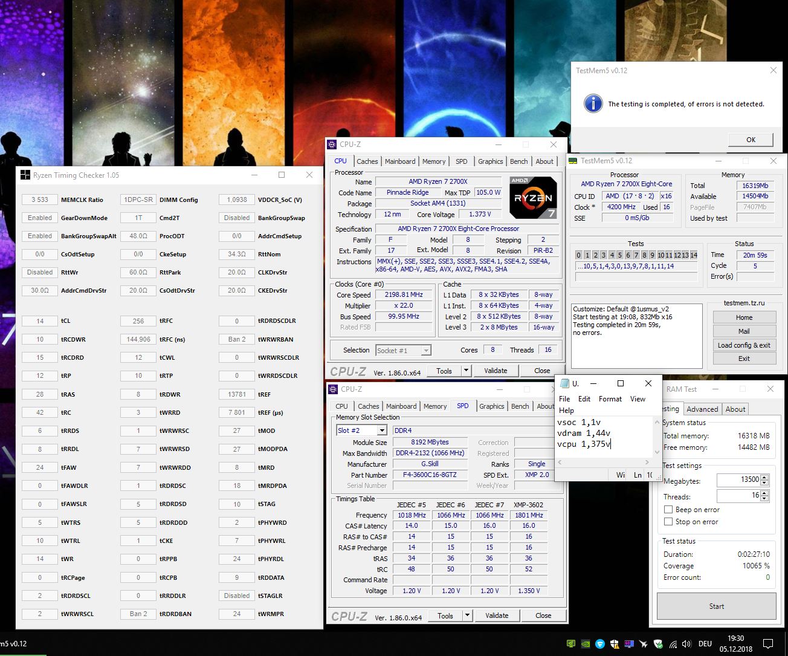
Task: Open the Edit menu in Notepad
Action: (x=584, y=399)
